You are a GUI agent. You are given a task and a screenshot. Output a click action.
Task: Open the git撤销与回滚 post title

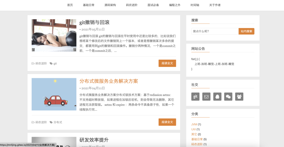(94, 22)
